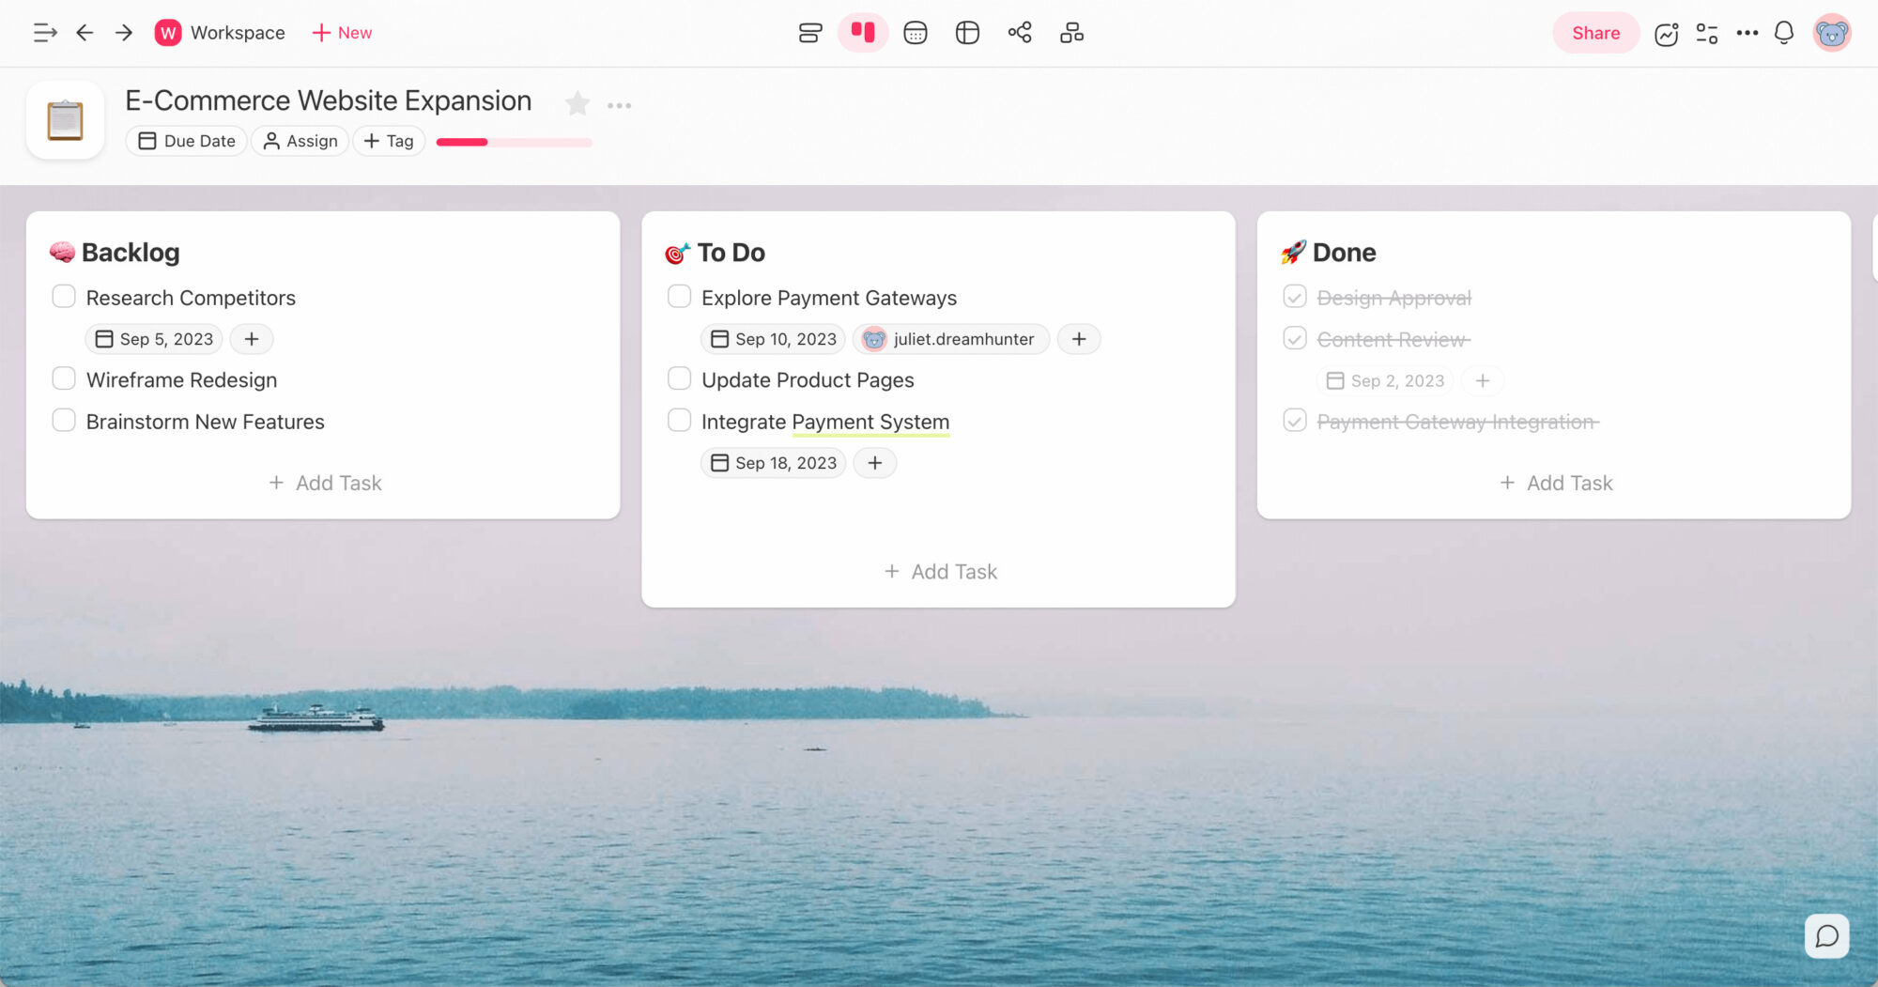Uncheck the completed Design Approval task

(1295, 296)
